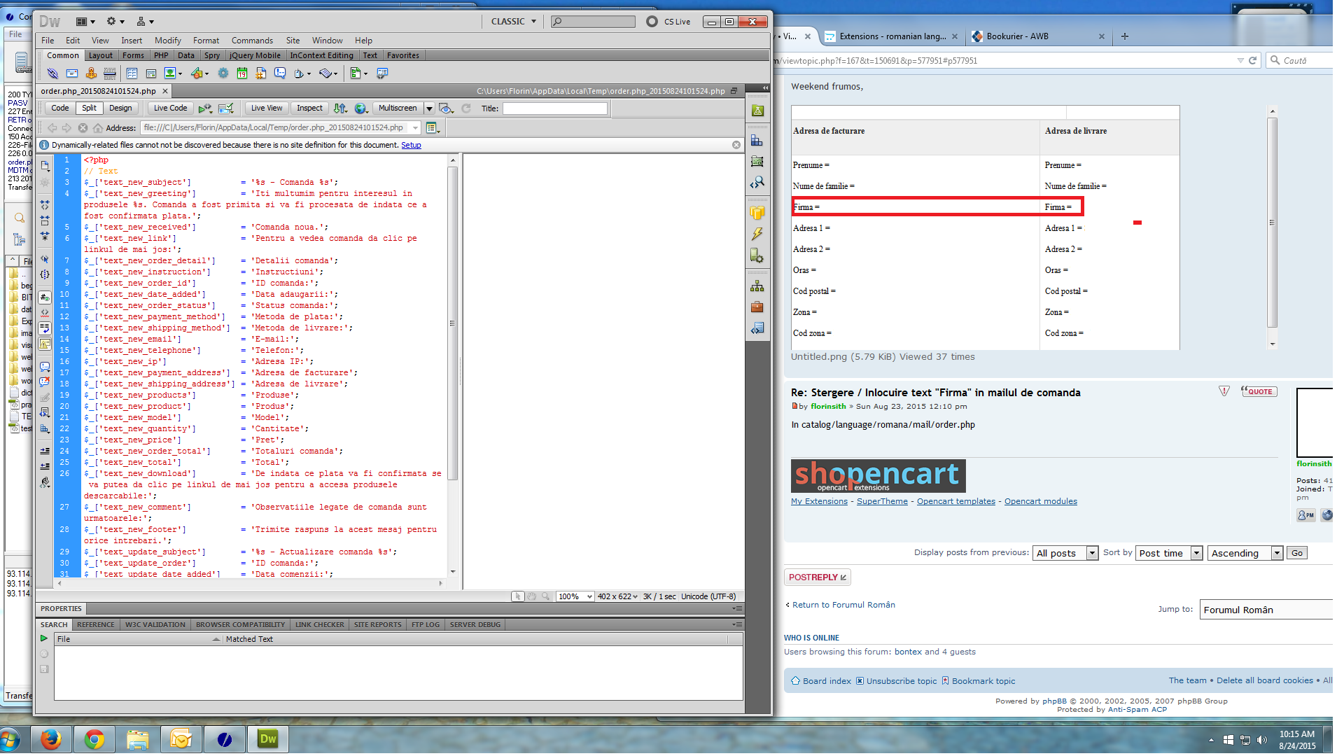Open CSS Styles panel icon
1344x756 pixels.
(x=757, y=141)
